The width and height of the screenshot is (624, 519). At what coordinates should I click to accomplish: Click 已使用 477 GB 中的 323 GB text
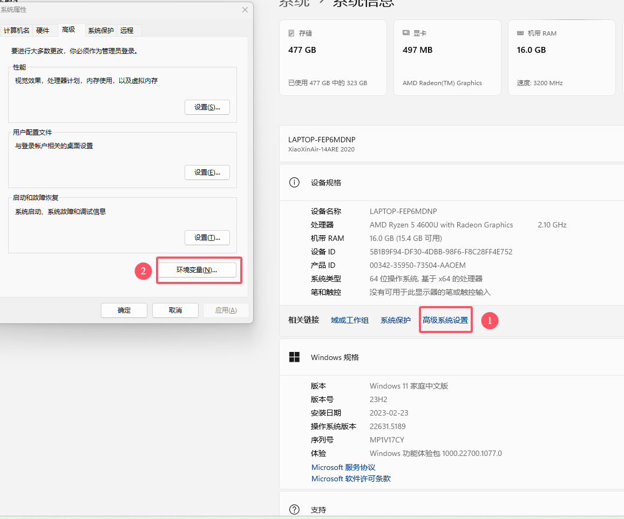(x=328, y=83)
